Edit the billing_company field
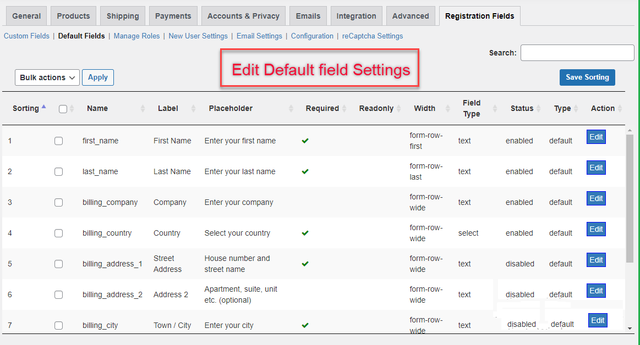The image size is (640, 345). (596, 198)
